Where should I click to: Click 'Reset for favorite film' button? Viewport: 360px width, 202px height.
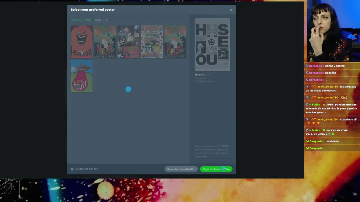pyautogui.click(x=181, y=169)
